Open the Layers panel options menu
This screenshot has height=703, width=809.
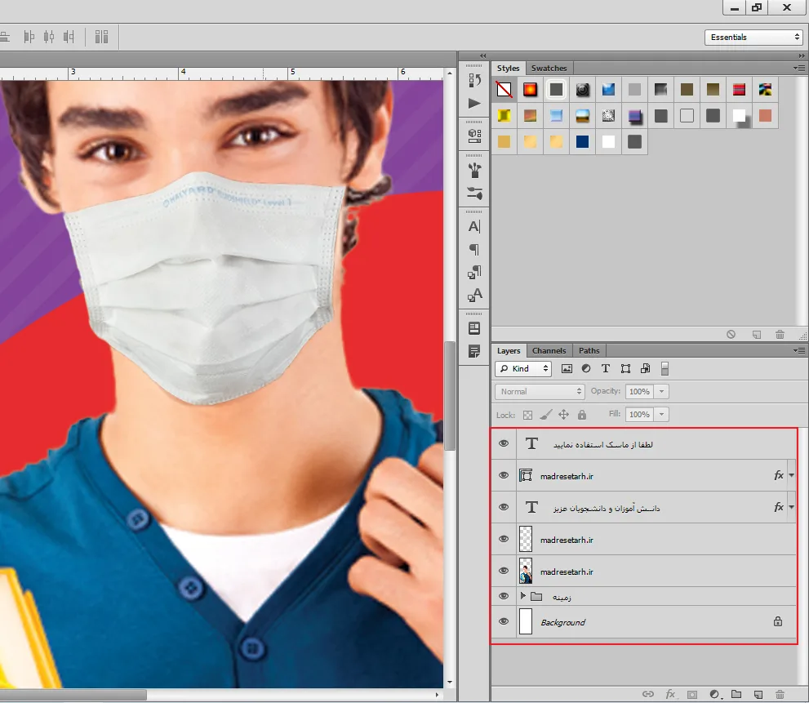[x=799, y=350]
